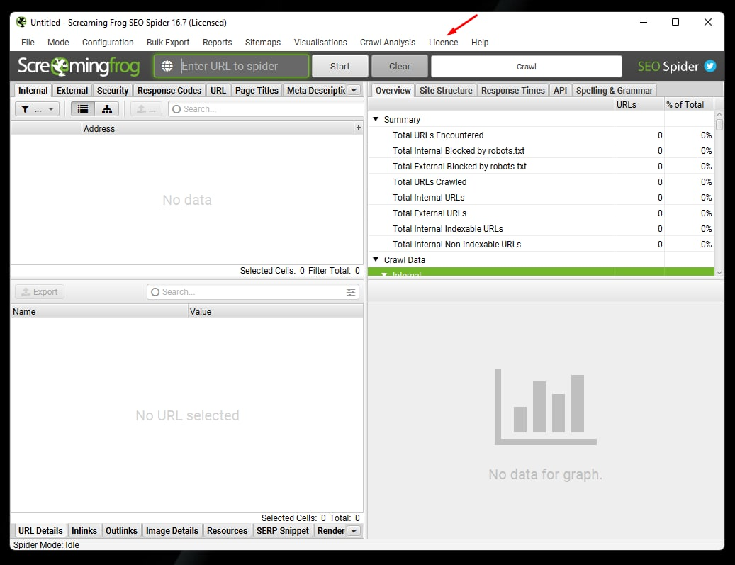This screenshot has height=565, width=735.
Task: Select the External tab
Action: [72, 90]
